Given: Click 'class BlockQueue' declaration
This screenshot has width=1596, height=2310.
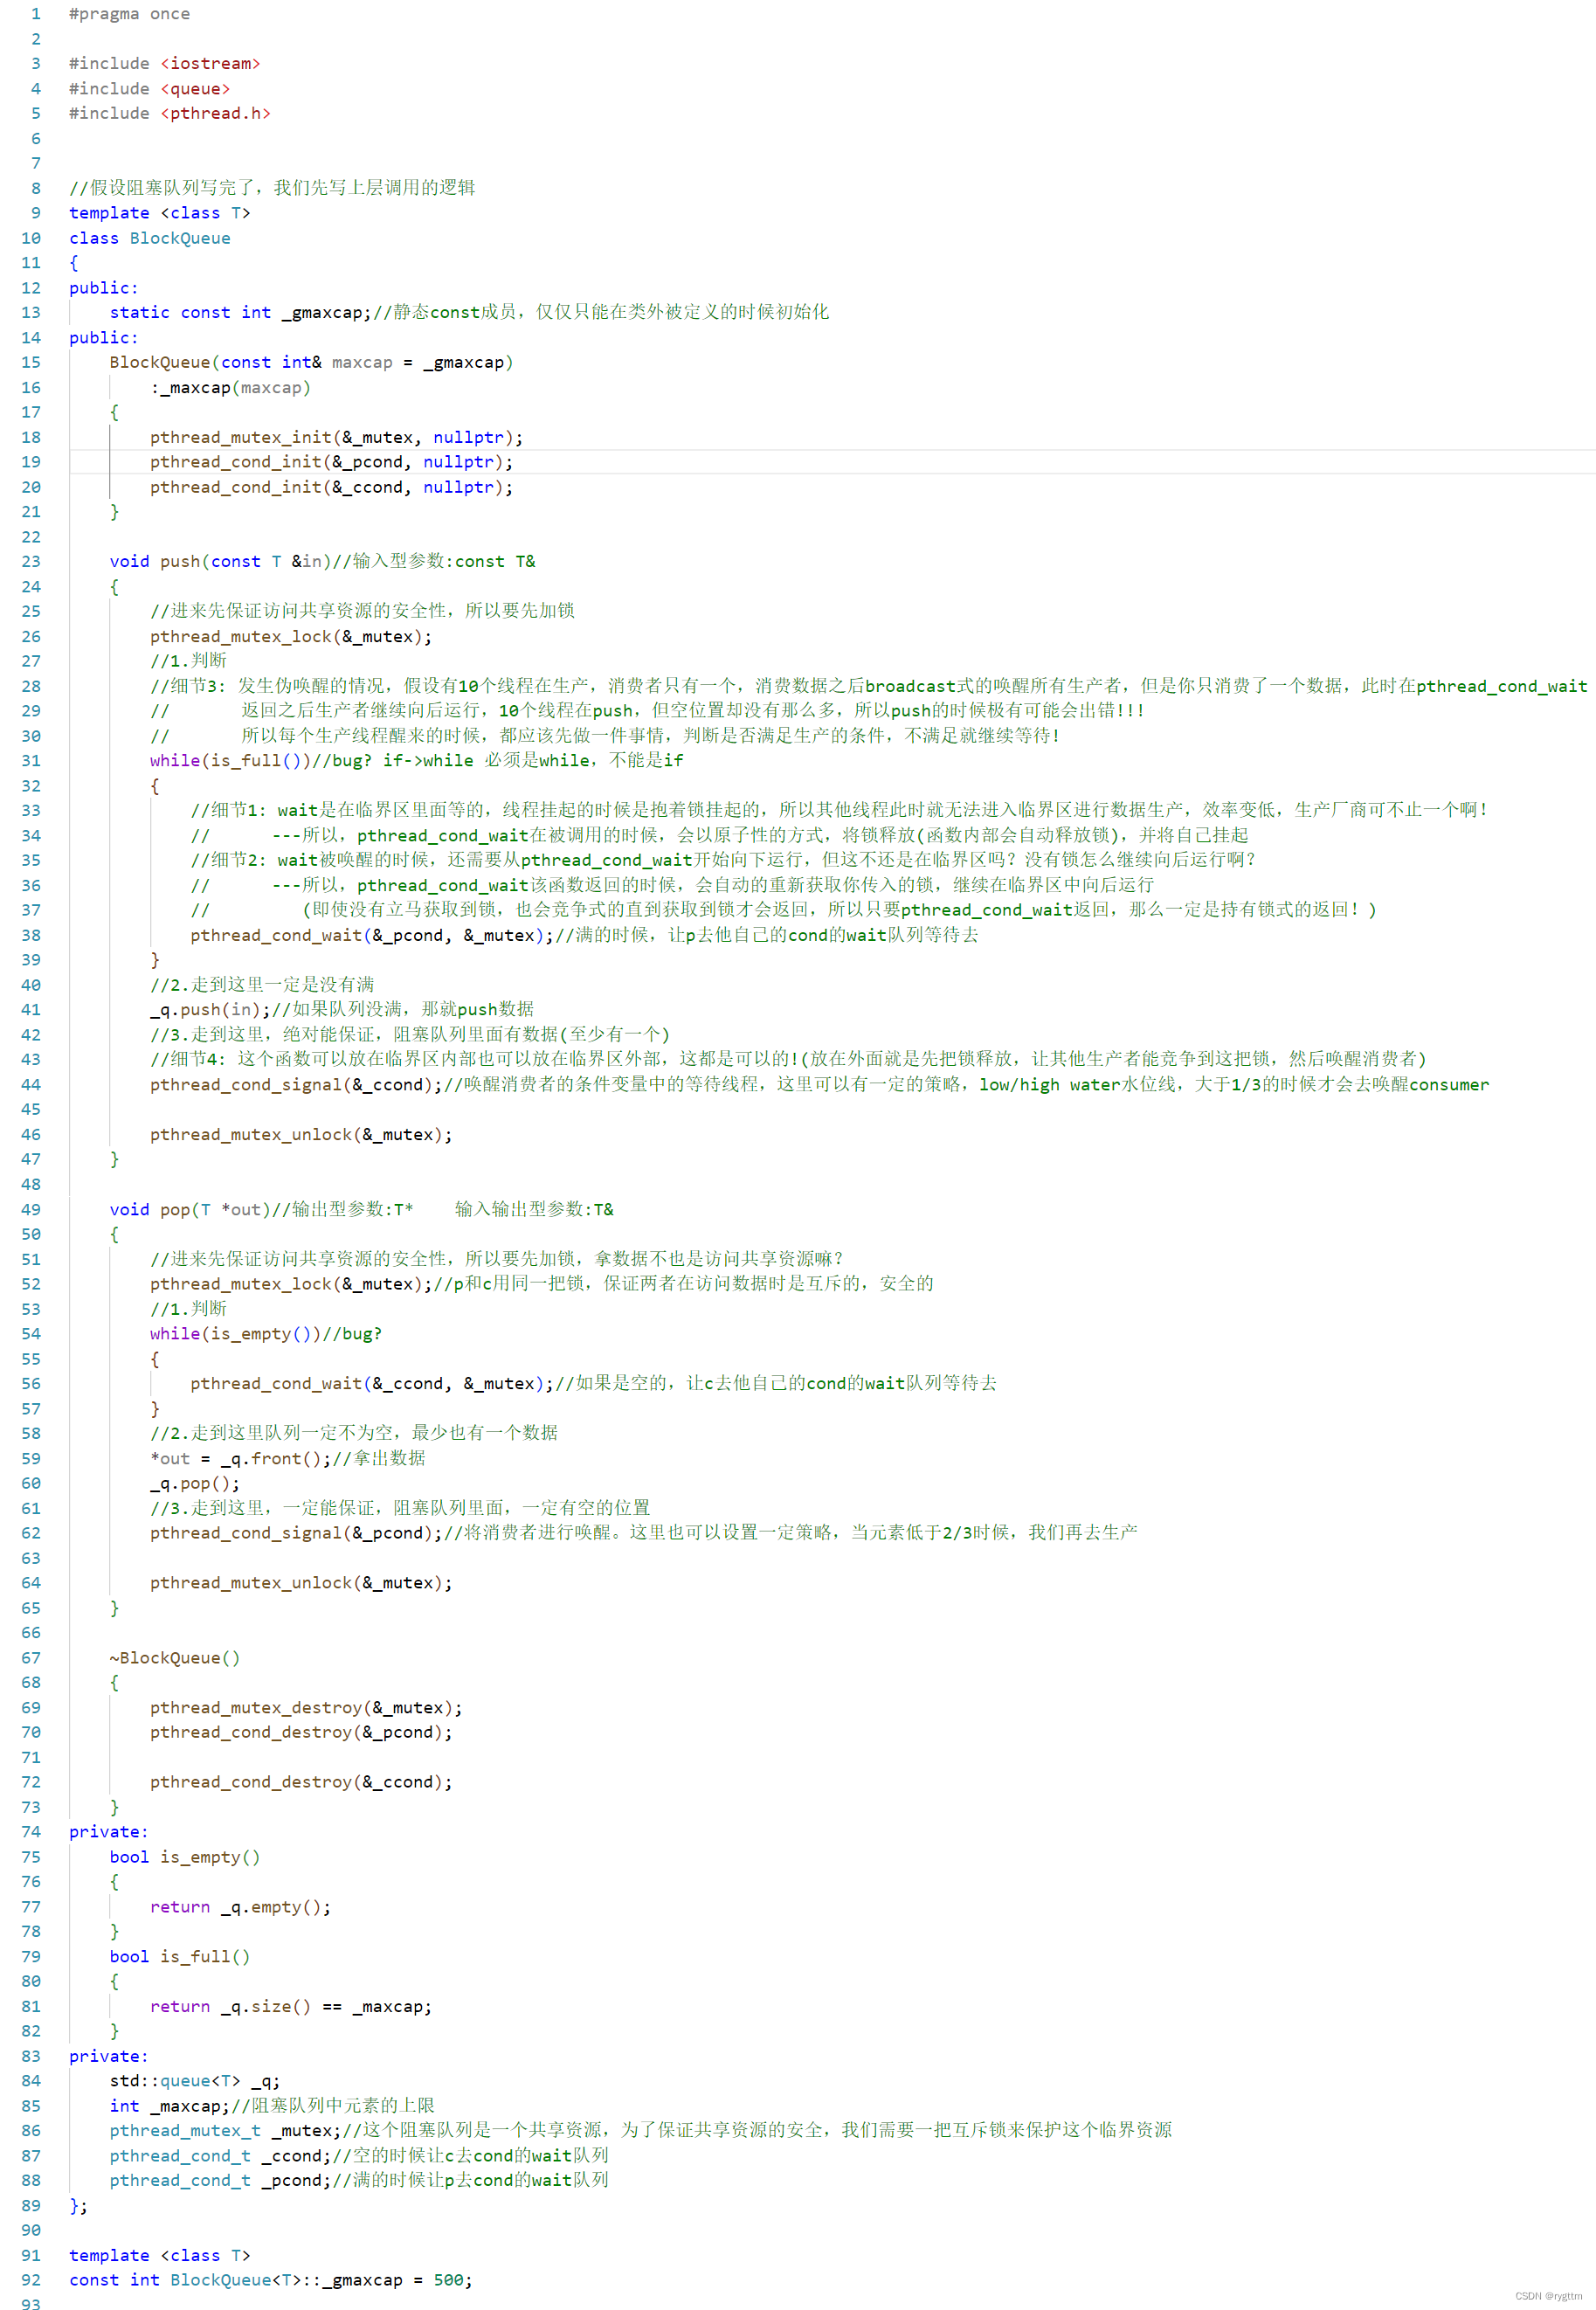Looking at the screenshot, I should click(150, 238).
